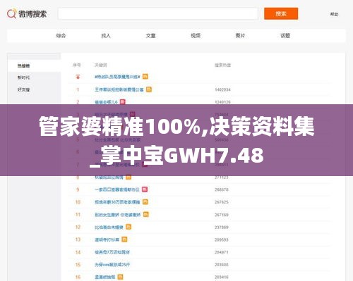The width and height of the screenshot is (353, 281).
Task: Open the 帮助 help link
Action: point(334,14)
